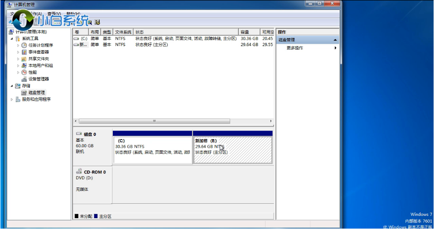Collapse the 磁盘管理 section in actions pane
Viewport: 434px width, 229px height.
pyautogui.click(x=335, y=40)
